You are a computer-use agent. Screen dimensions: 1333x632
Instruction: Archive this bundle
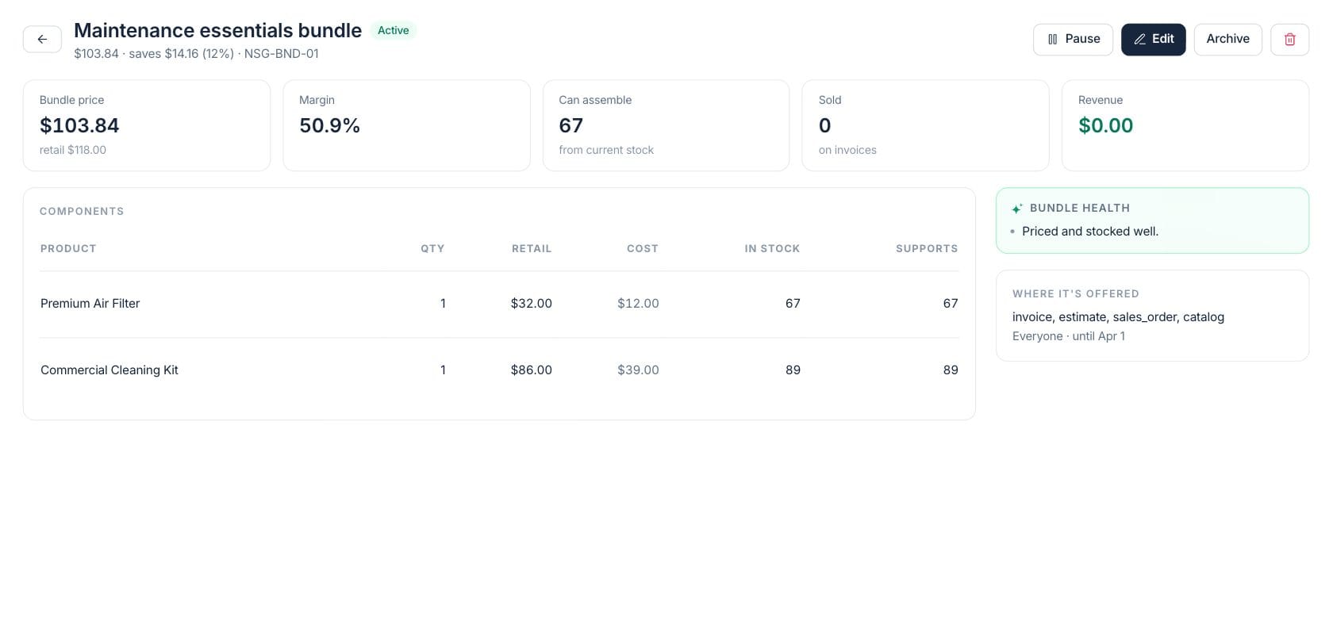click(1227, 40)
